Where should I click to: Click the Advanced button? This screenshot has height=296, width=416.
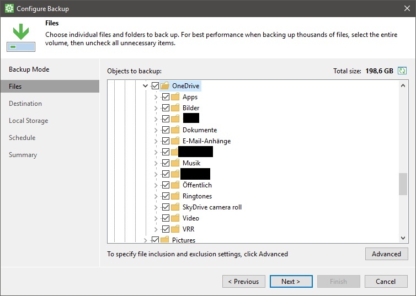[387, 254]
